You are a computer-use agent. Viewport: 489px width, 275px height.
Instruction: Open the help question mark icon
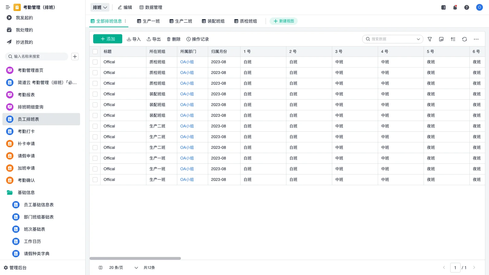pos(467,7)
